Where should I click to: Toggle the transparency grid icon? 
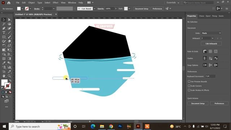216,51
